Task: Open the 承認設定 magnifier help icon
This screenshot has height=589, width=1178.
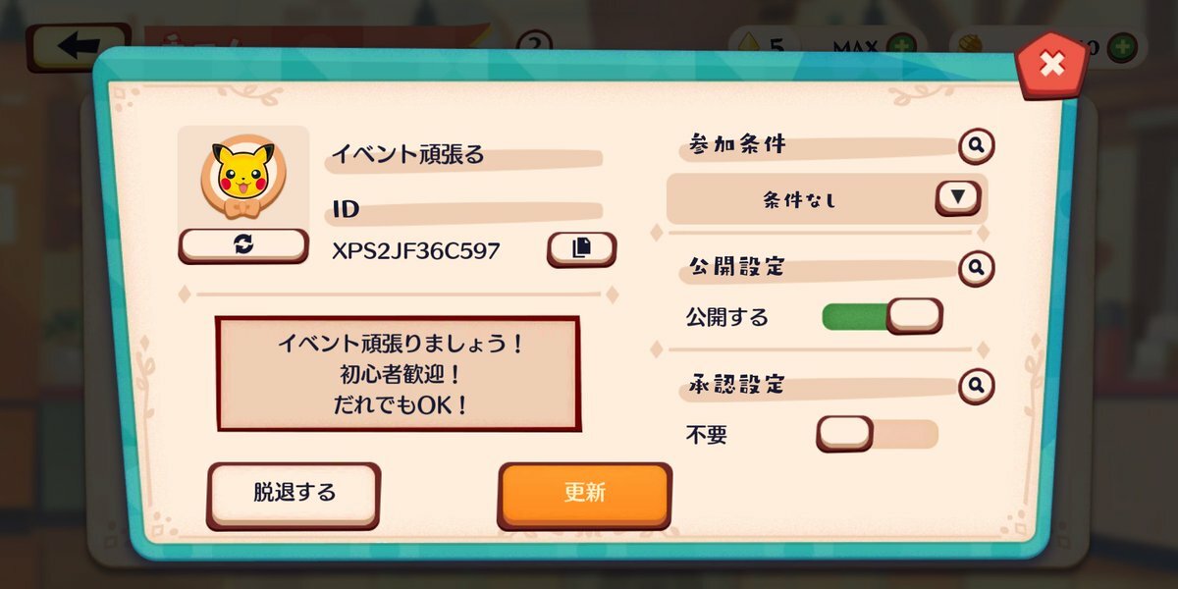Action: tap(976, 386)
